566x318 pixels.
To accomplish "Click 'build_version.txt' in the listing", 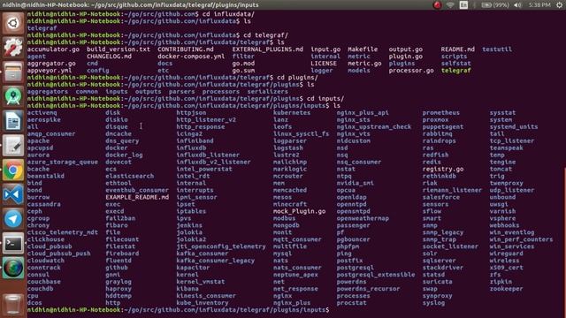I will click(x=119, y=49).
